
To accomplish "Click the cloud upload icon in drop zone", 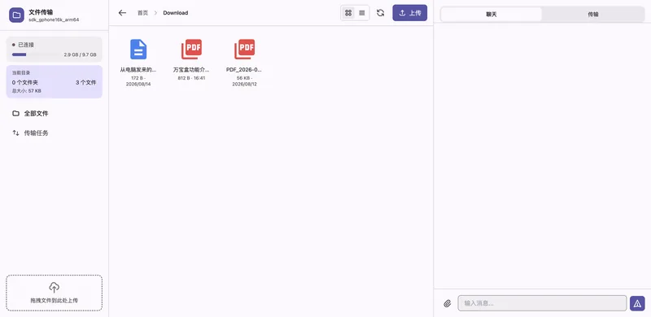I will 54,287.
